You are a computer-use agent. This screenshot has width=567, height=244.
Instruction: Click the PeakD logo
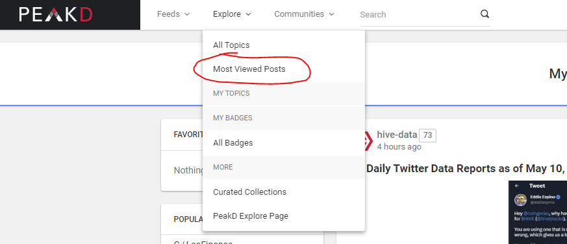coord(56,14)
